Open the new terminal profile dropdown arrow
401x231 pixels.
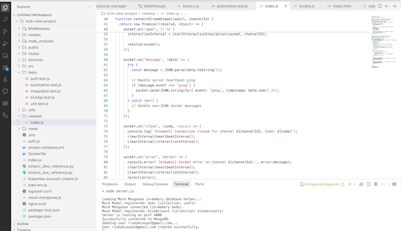pos(354,184)
